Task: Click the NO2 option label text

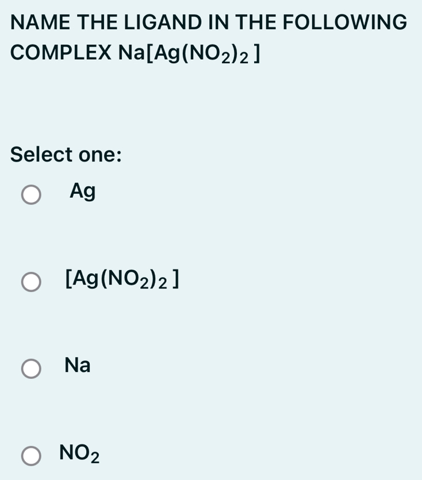Action: 79,454
